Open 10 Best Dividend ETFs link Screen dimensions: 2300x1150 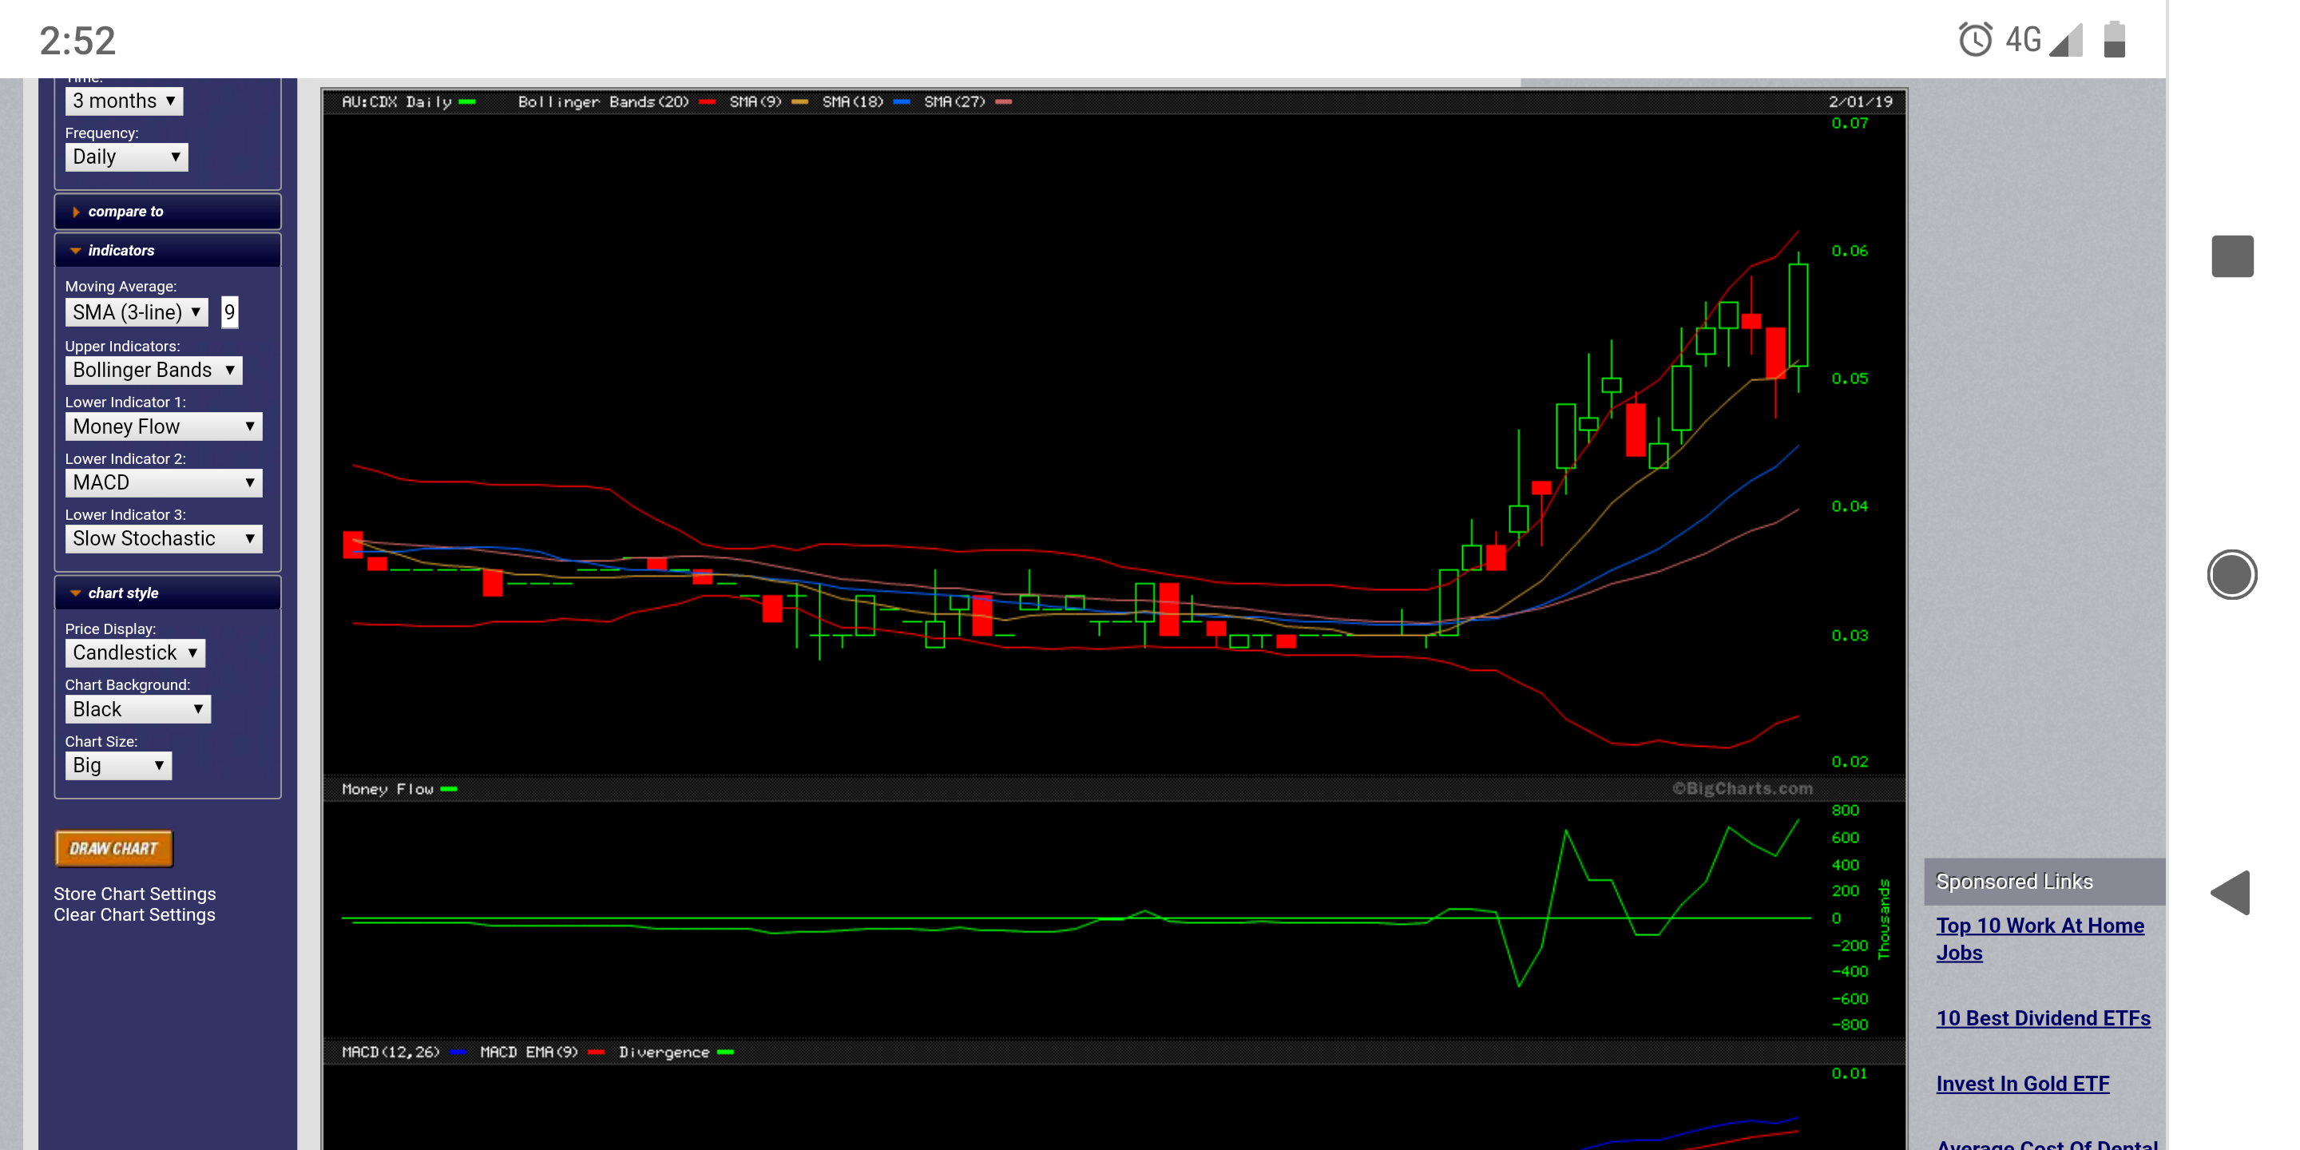pyautogui.click(x=2043, y=1019)
